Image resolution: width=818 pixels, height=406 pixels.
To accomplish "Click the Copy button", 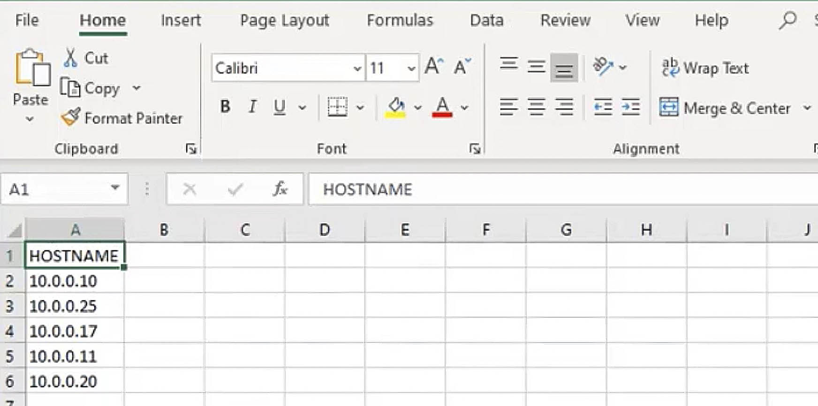I will tap(91, 88).
